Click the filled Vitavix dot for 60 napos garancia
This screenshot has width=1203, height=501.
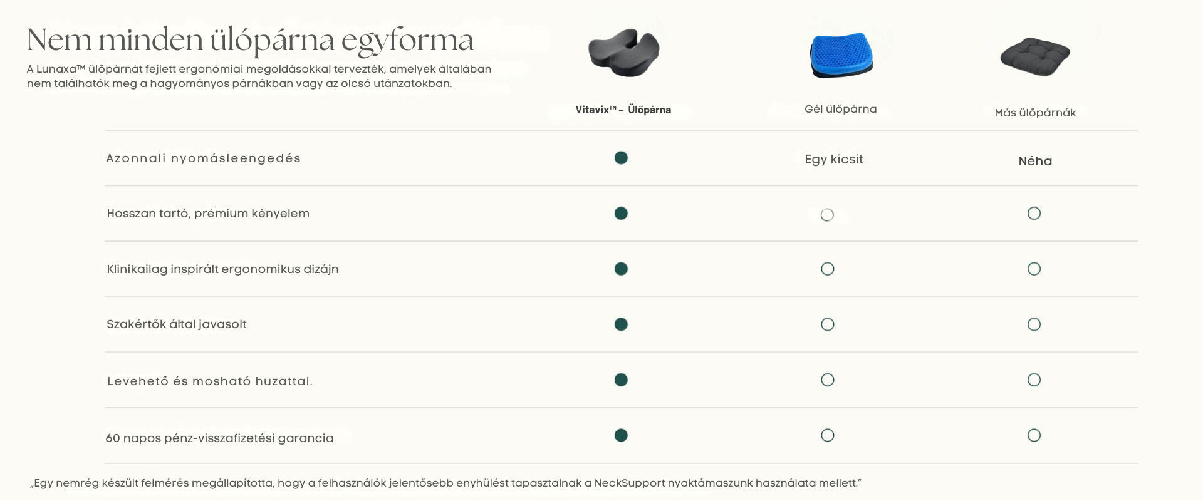(x=621, y=436)
